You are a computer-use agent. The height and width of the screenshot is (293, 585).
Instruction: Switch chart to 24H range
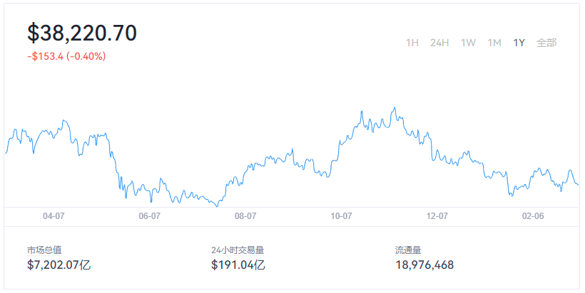pos(439,43)
